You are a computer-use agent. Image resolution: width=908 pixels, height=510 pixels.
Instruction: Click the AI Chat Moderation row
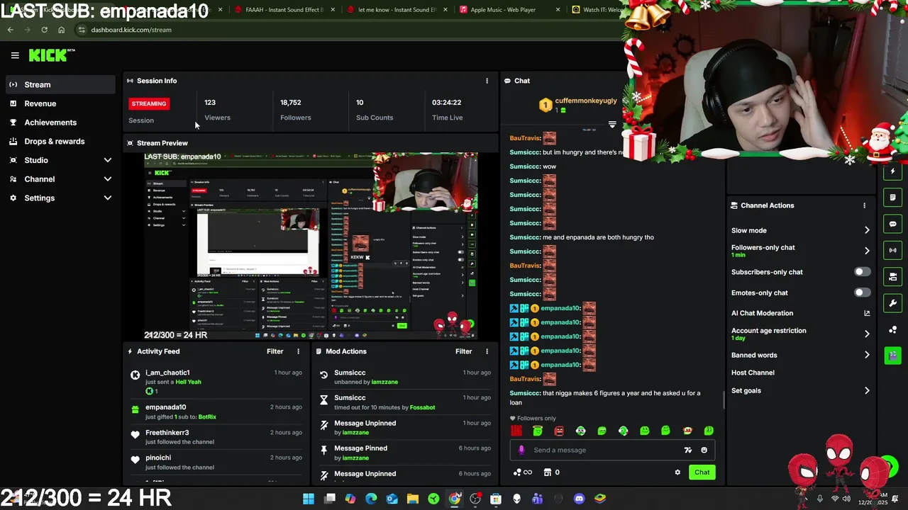point(801,313)
